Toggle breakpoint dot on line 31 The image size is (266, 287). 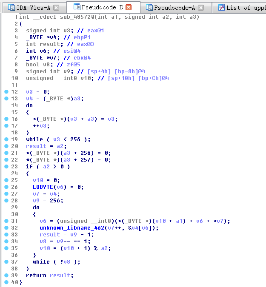tap(6, 221)
